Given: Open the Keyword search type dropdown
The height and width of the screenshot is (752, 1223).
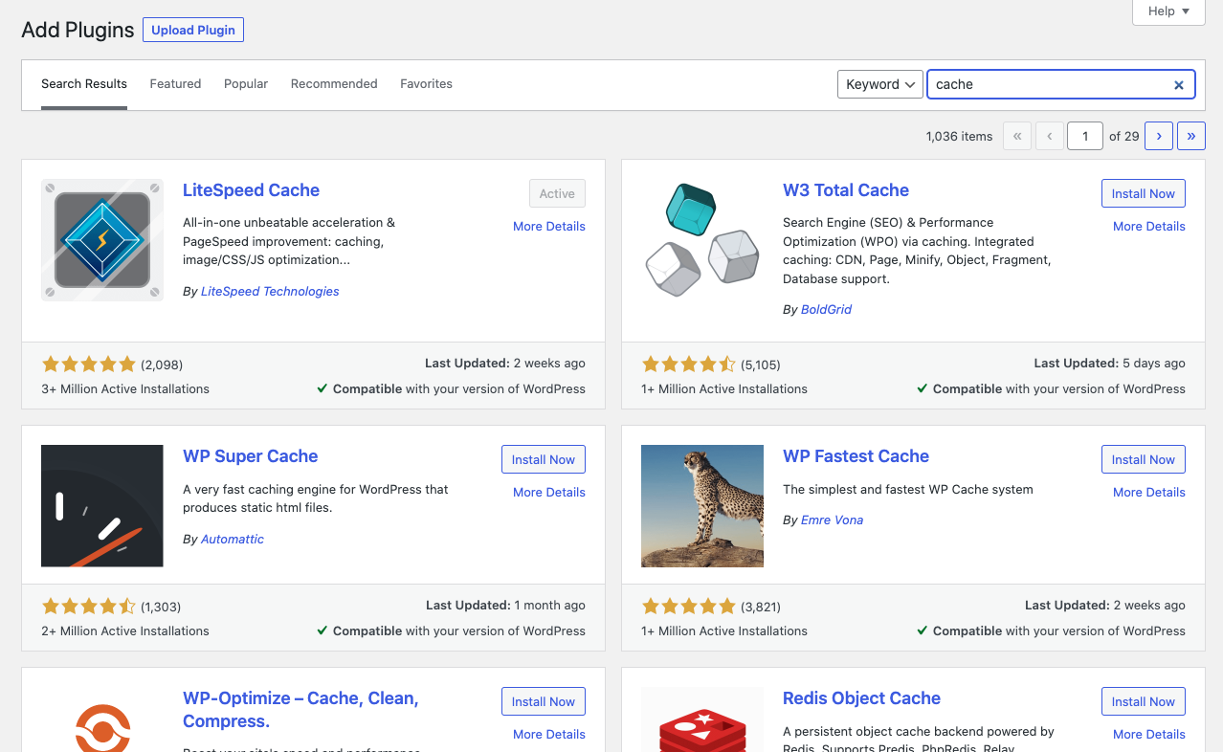Looking at the screenshot, I should click(x=880, y=84).
